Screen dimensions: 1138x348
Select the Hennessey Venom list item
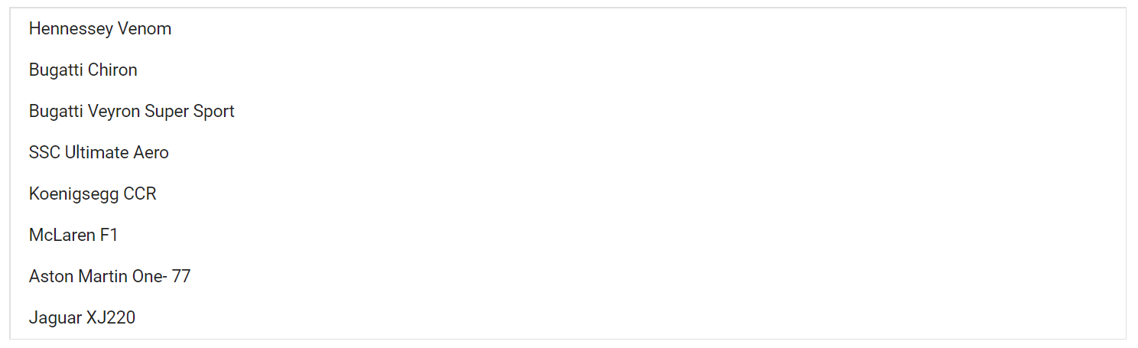(567, 29)
